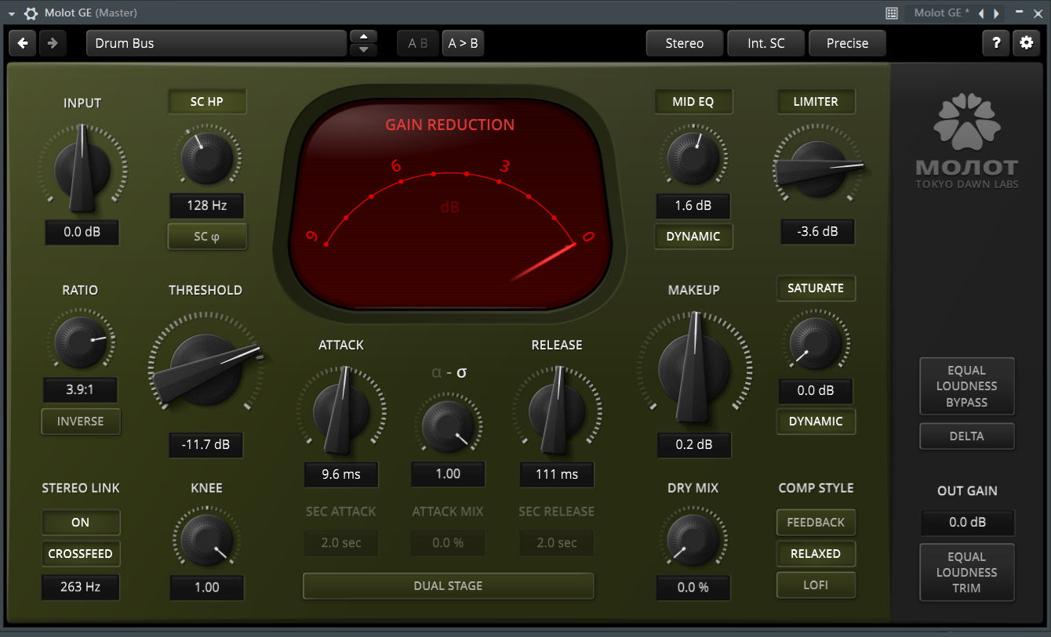Viewport: 1051px width, 637px height.
Task: Click the INPUT 0.0 dB value field
Action: click(x=82, y=232)
